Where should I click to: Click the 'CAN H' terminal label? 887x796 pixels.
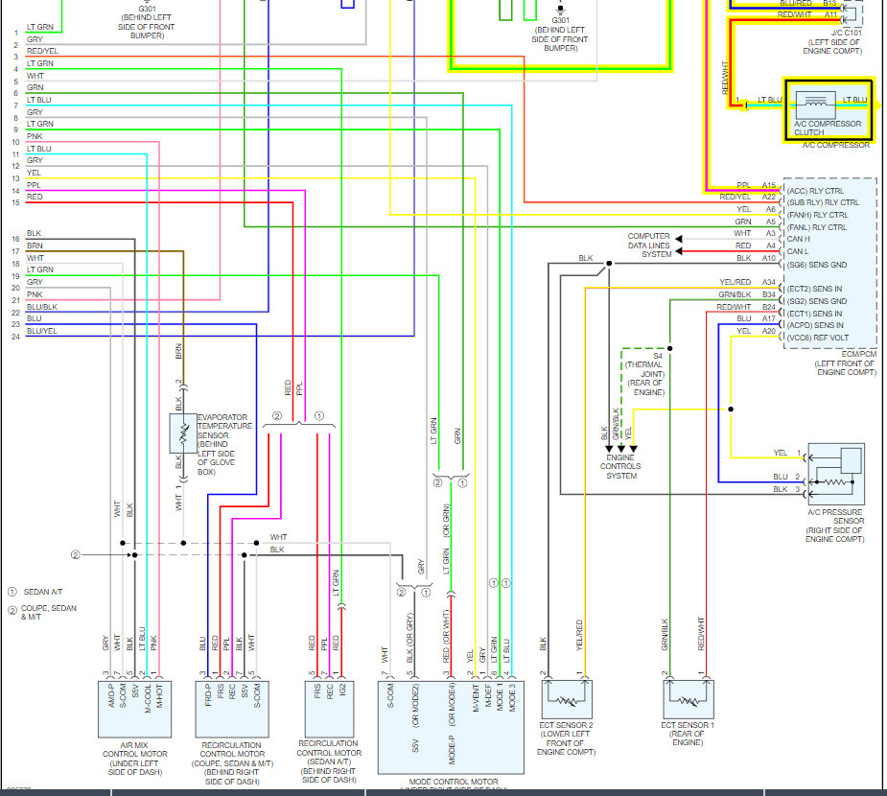tap(798, 239)
